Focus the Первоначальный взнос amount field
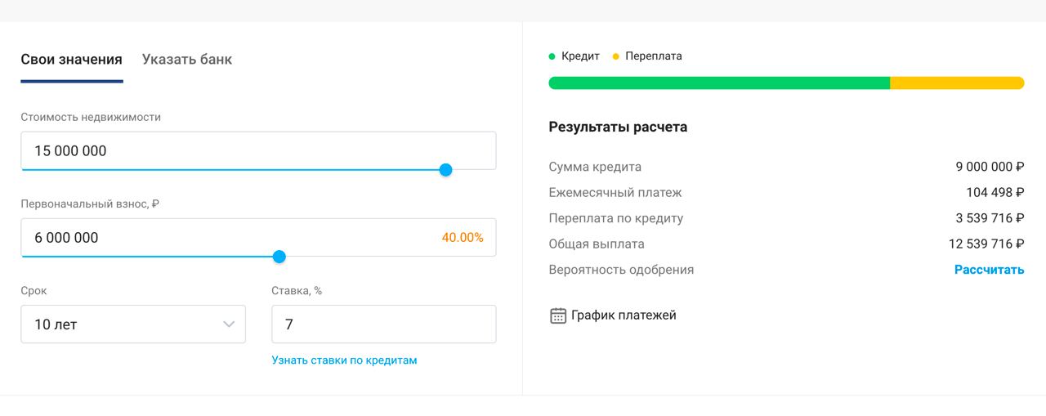Screen dimensions: 1046x416 (229, 238)
